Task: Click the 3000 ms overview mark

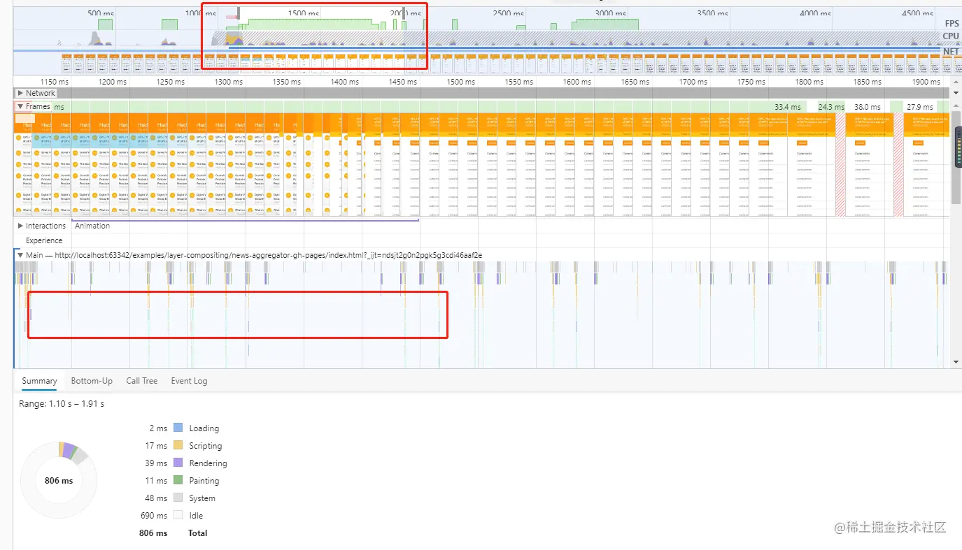Action: click(x=611, y=13)
